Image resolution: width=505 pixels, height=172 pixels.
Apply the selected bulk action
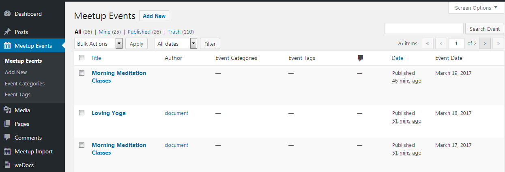136,43
